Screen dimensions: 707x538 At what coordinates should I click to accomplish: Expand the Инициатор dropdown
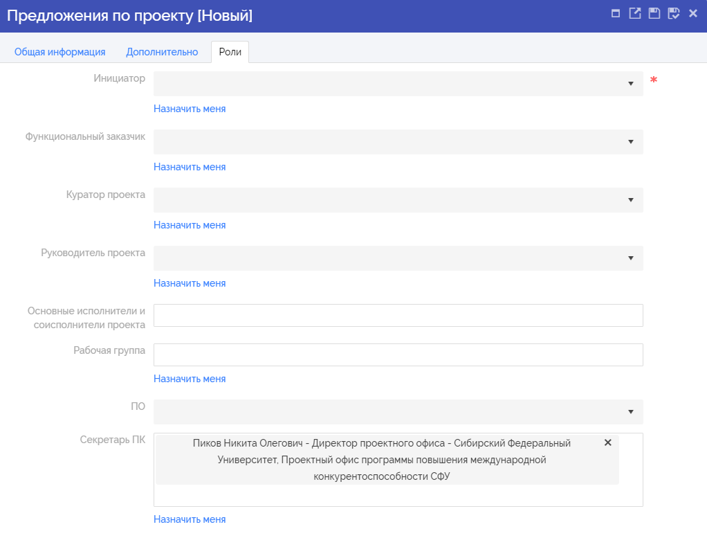coord(630,84)
